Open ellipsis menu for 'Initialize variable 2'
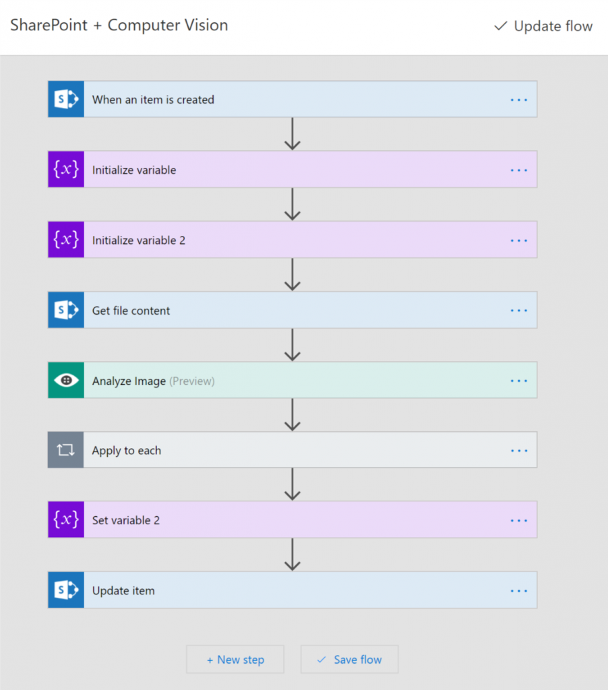Screen dimensions: 608x690 tap(518, 241)
